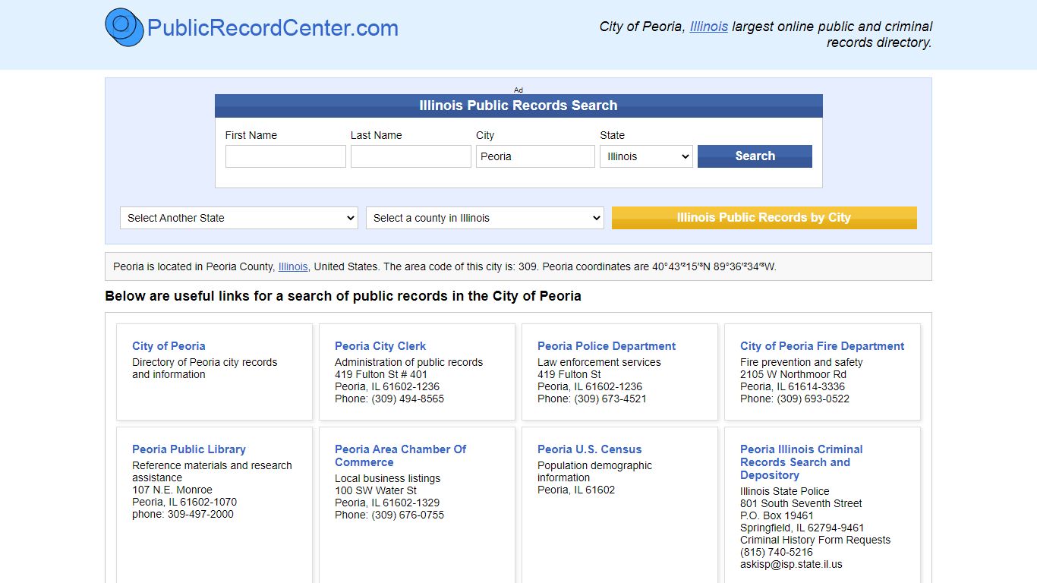The width and height of the screenshot is (1037, 583).
Task: Click Fire Department phone (309) 693-0522
Action: (813, 399)
